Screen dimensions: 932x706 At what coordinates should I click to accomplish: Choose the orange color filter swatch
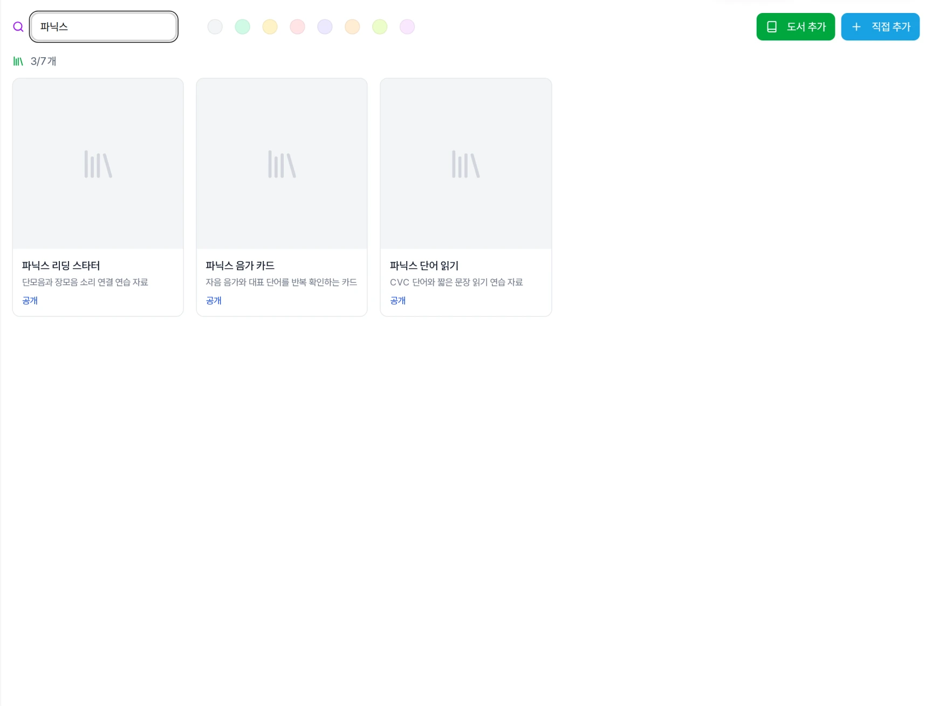point(352,27)
